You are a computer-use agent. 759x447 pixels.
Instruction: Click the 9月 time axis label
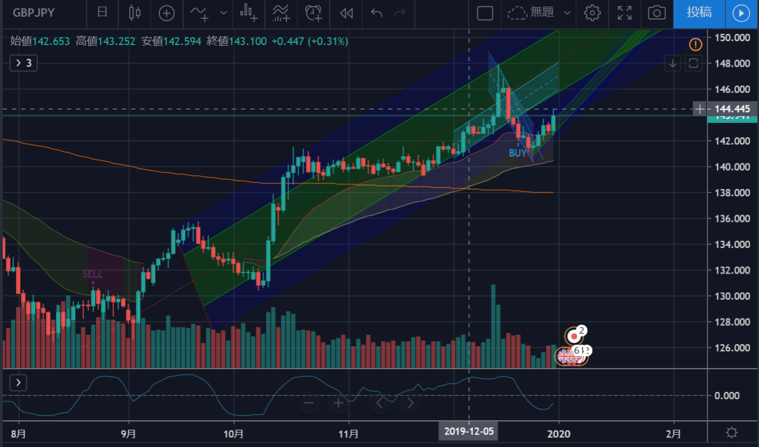coord(128,433)
